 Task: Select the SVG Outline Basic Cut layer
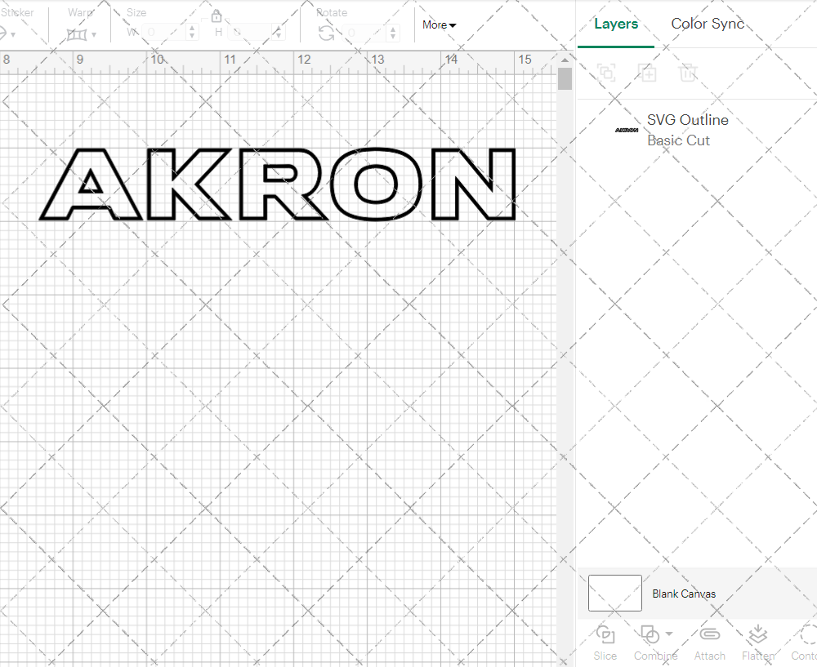click(x=687, y=130)
